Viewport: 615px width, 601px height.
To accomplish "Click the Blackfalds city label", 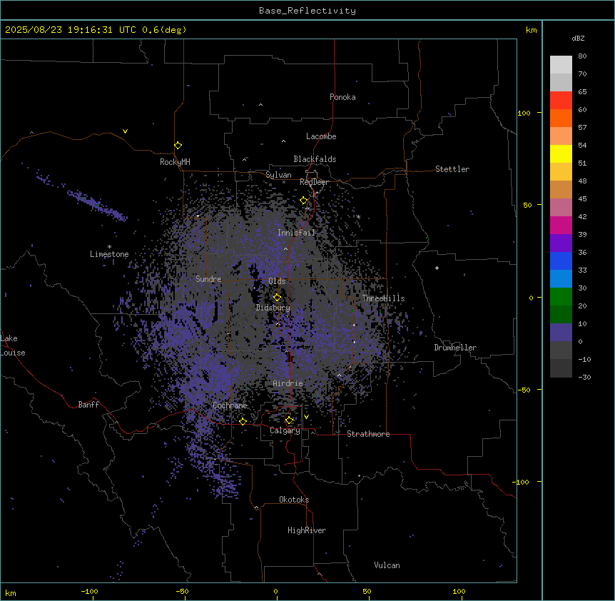I will (315, 159).
